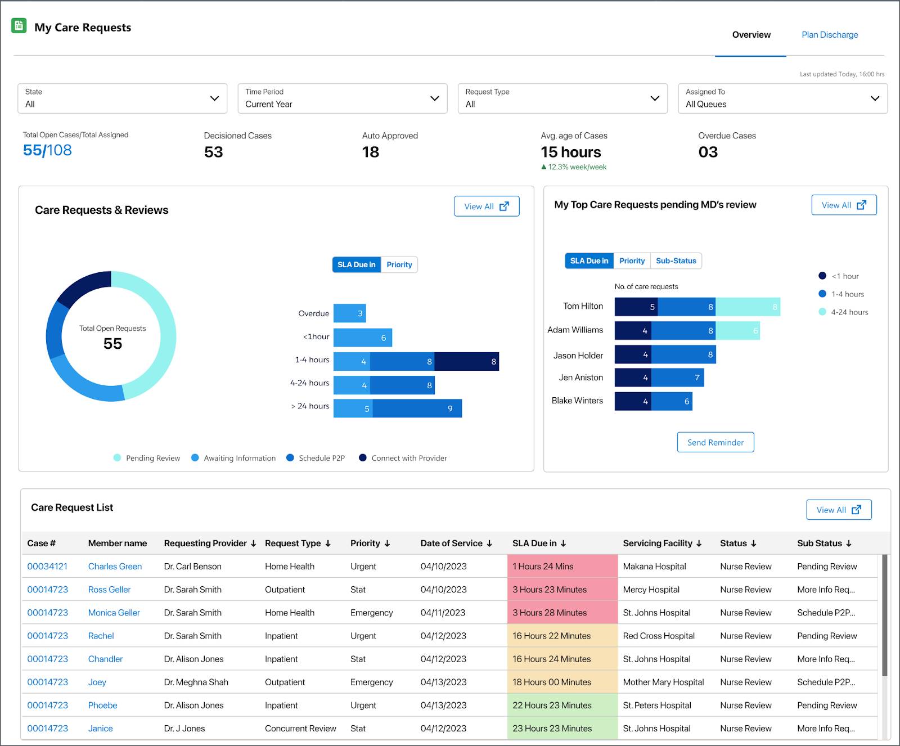The width and height of the screenshot is (900, 746).
Task: Select Sub-Status in the MD's review panel
Action: click(676, 260)
